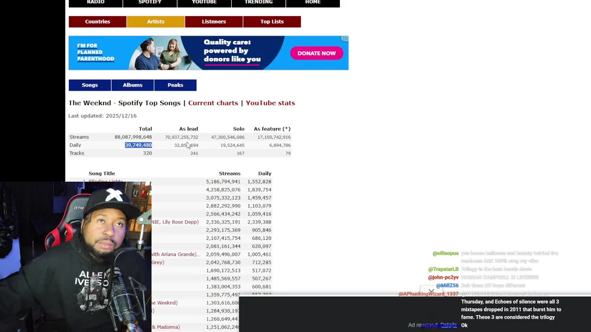591x332 pixels.
Task: Click chat username @TrapstarLB
Action: (443, 269)
